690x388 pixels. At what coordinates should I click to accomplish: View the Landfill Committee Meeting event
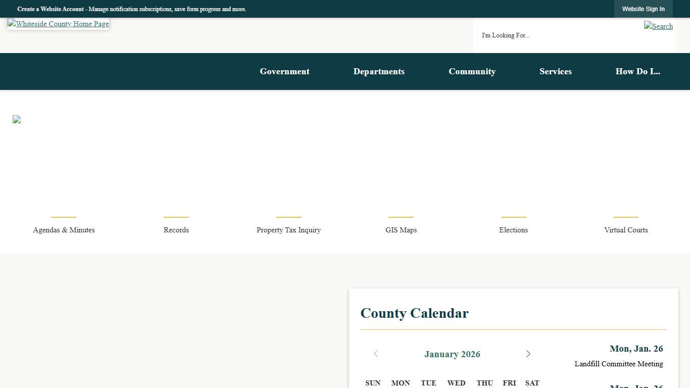click(619, 364)
